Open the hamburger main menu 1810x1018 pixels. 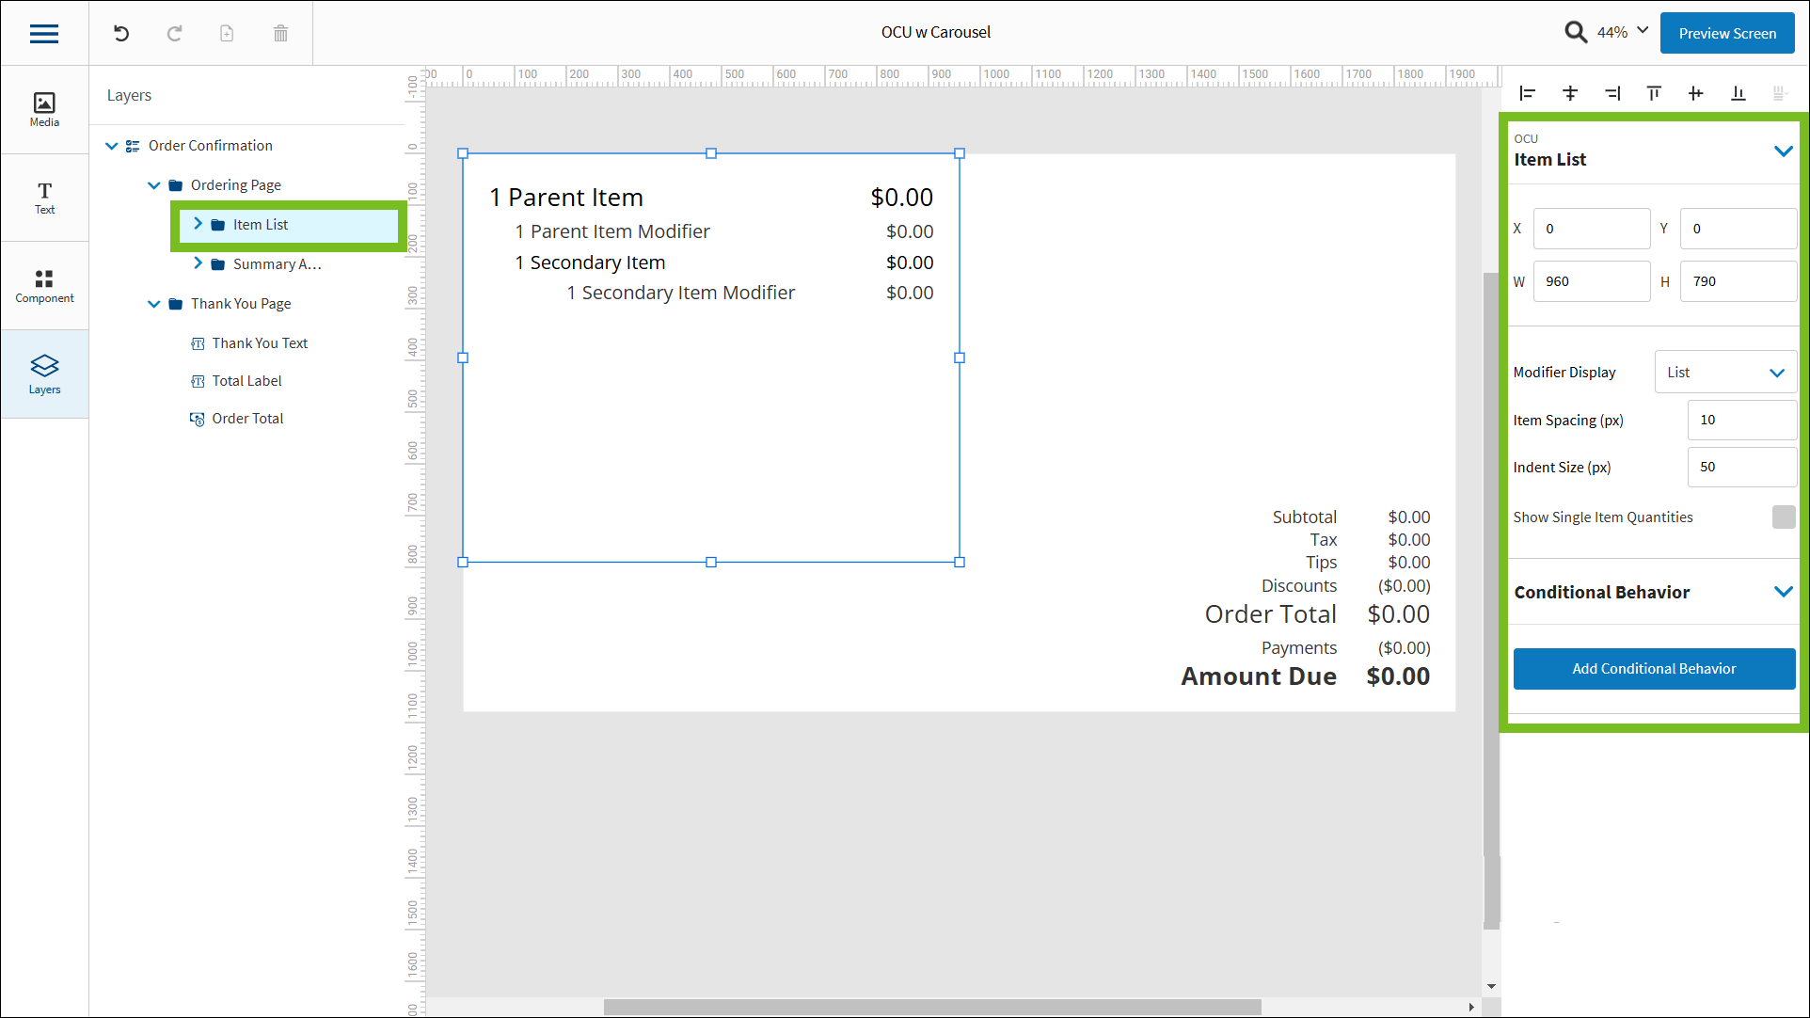(x=44, y=34)
